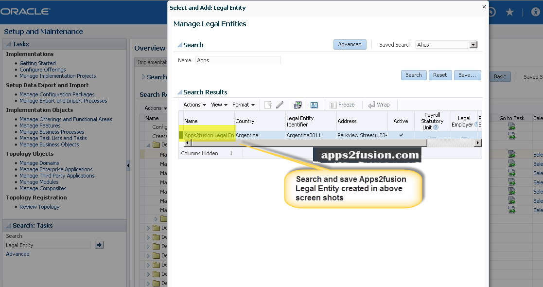The image size is (543, 287).
Task: Expand the Search section in Overview
Action: click(143, 76)
